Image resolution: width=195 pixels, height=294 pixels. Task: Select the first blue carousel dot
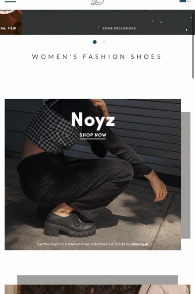[x=95, y=42]
